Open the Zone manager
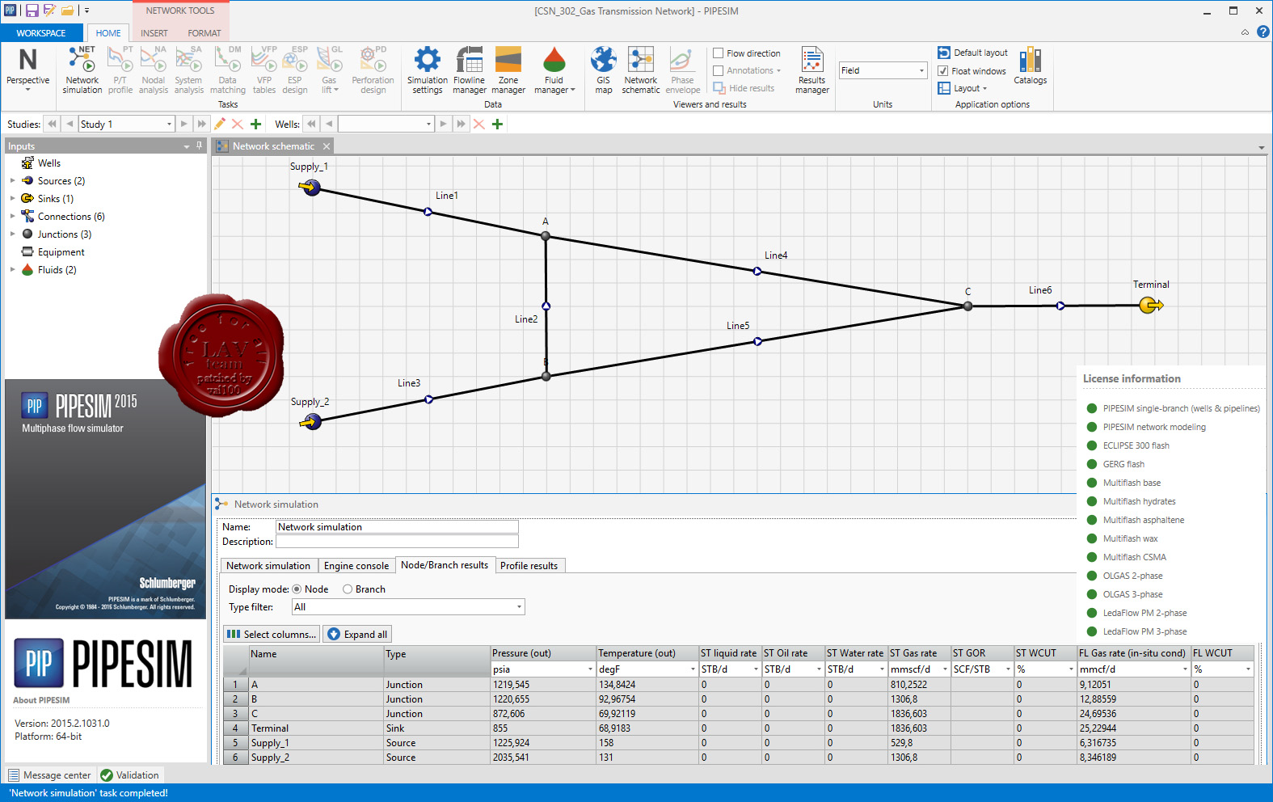The width and height of the screenshot is (1273, 802). 508,70
